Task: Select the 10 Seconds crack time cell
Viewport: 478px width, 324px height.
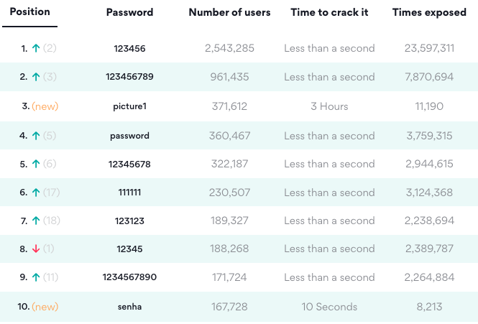Action: click(x=329, y=307)
